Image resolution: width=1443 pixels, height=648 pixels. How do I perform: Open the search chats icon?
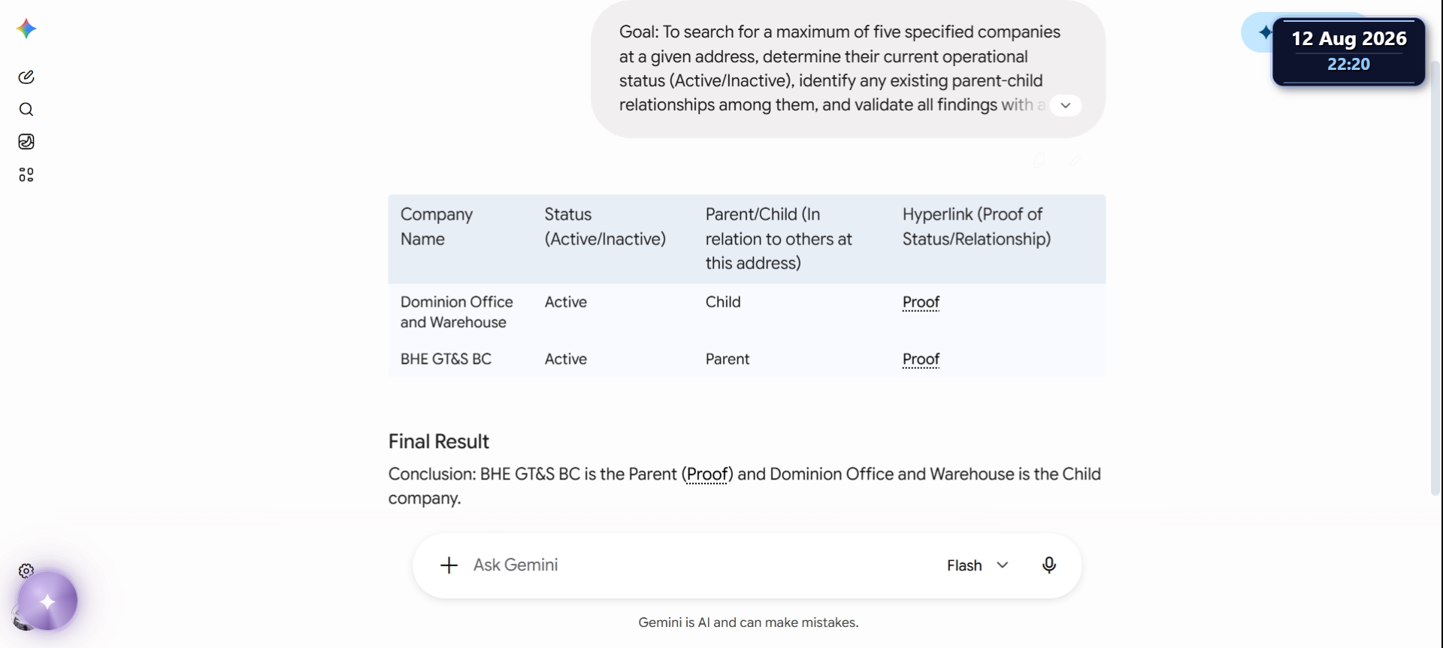click(x=26, y=110)
